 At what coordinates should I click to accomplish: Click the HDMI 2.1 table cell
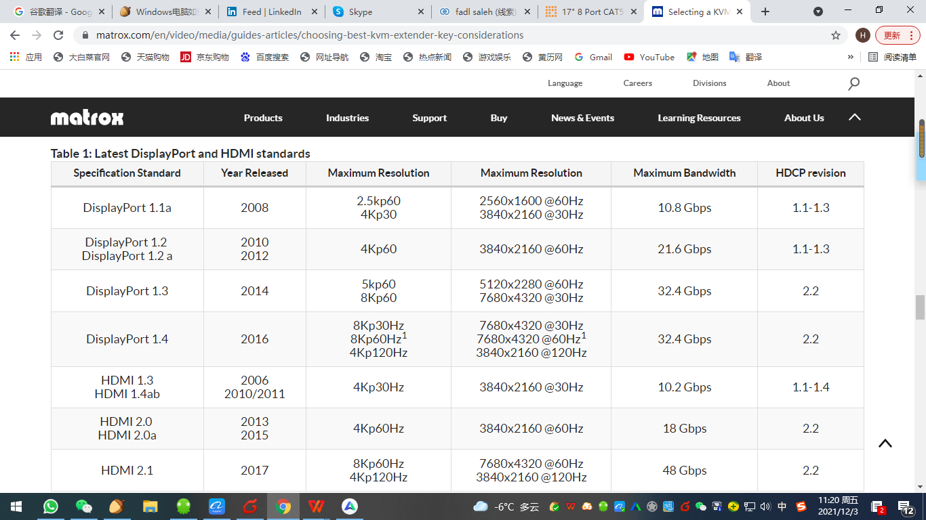tap(127, 470)
